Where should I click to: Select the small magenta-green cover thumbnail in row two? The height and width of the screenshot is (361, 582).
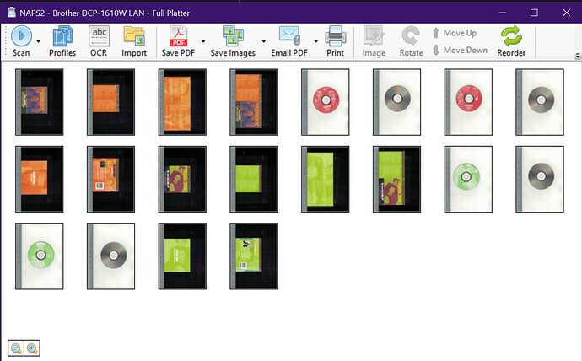pos(182,179)
